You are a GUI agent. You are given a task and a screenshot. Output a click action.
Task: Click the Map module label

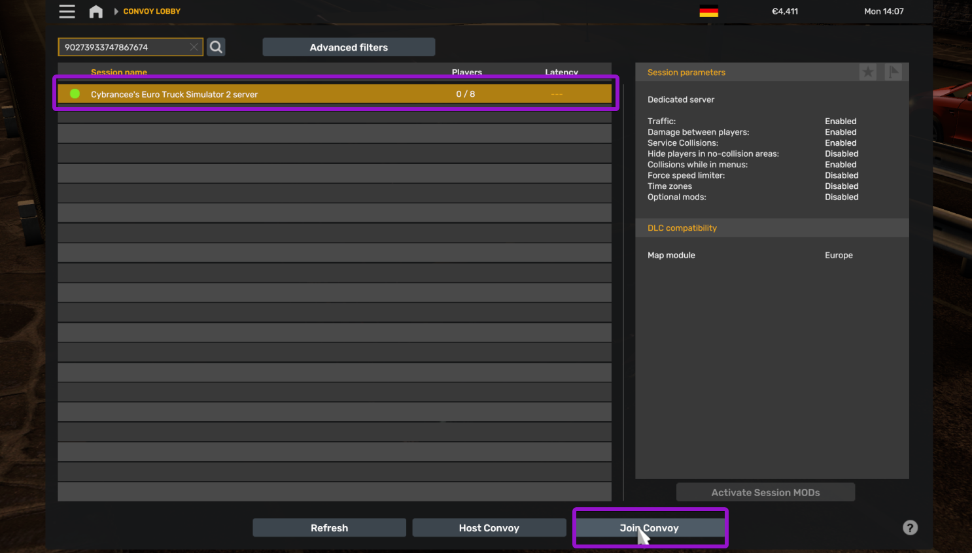(x=671, y=255)
